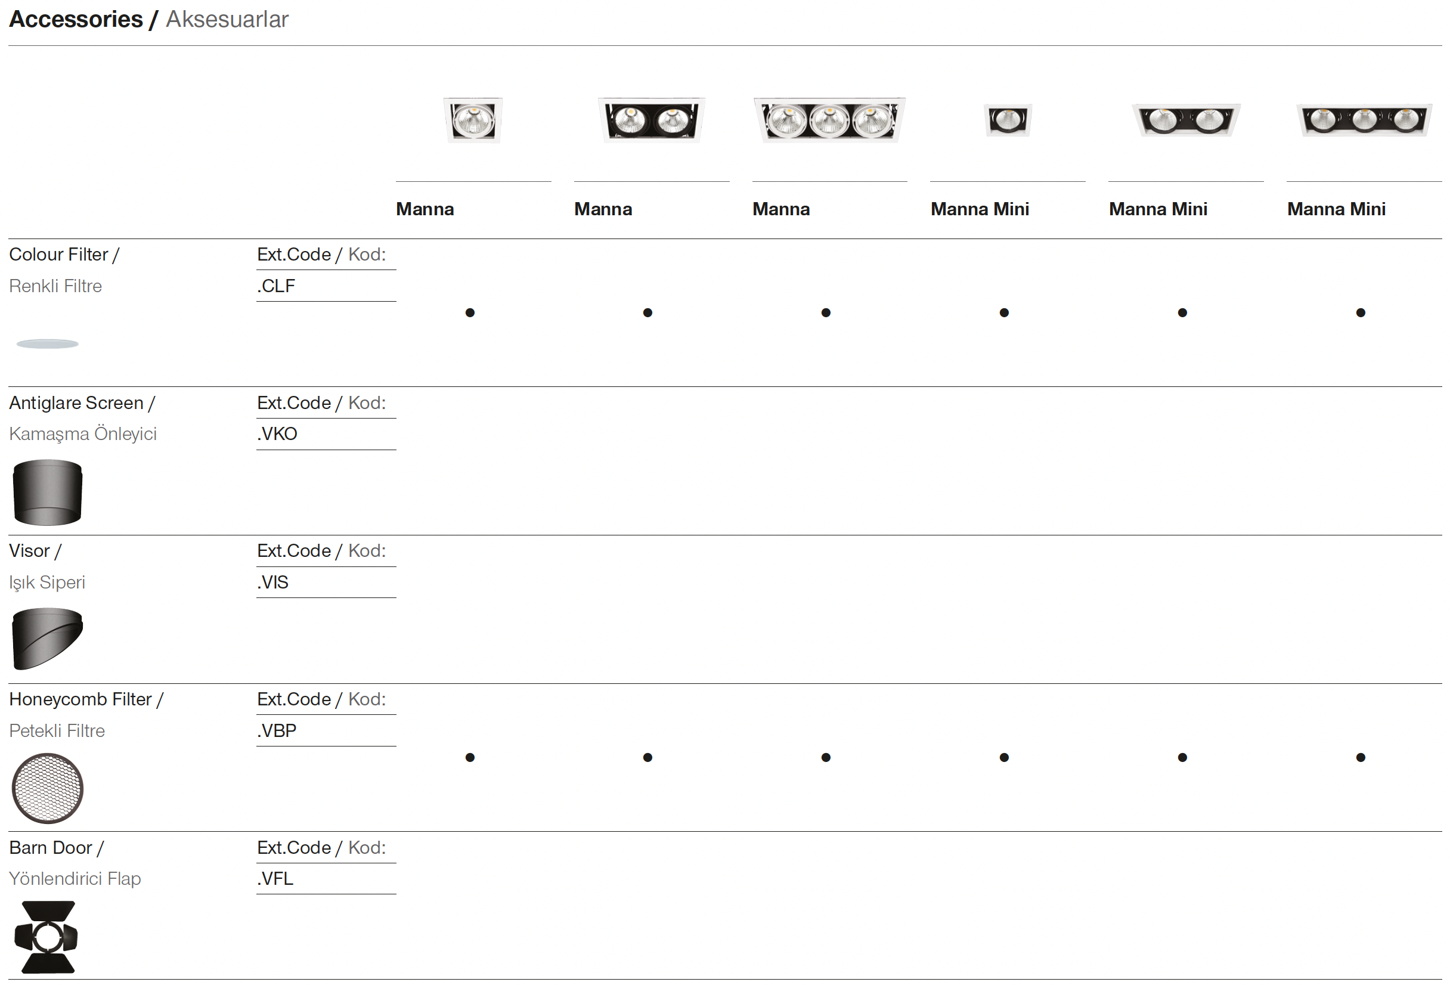Click the .VKO extension code

277,434
